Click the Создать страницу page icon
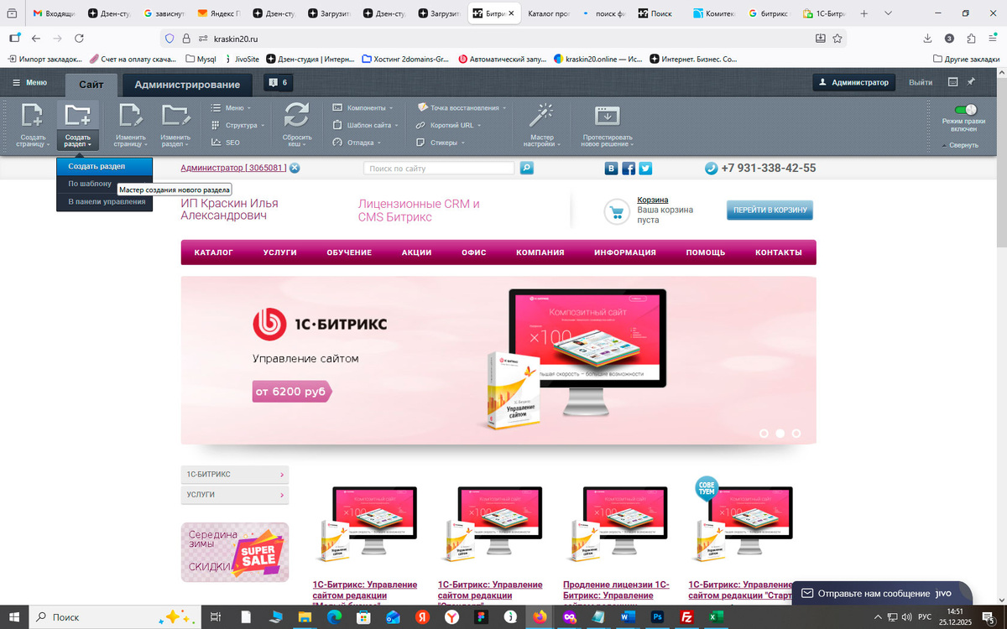This screenshot has width=1007, height=629. 33,115
